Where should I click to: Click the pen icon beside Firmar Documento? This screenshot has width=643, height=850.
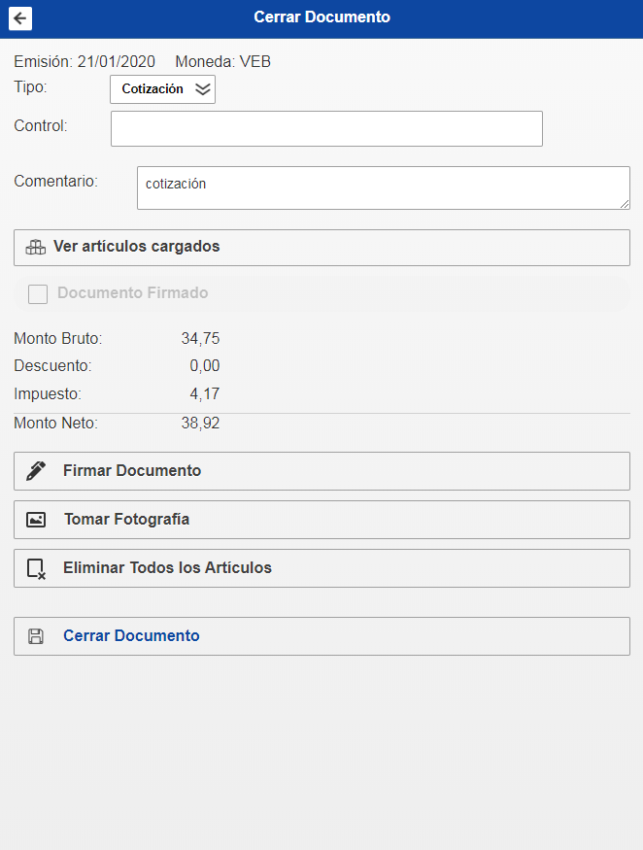(x=36, y=471)
